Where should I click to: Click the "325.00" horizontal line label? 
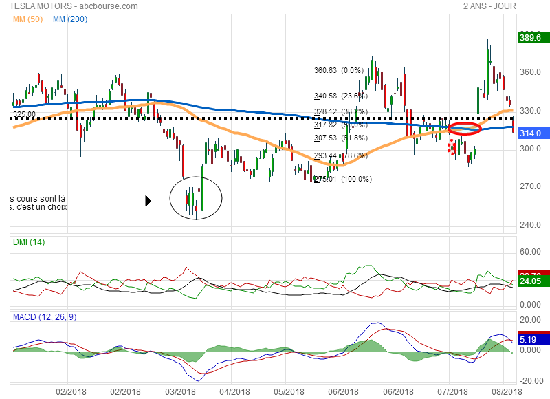pos(25,114)
